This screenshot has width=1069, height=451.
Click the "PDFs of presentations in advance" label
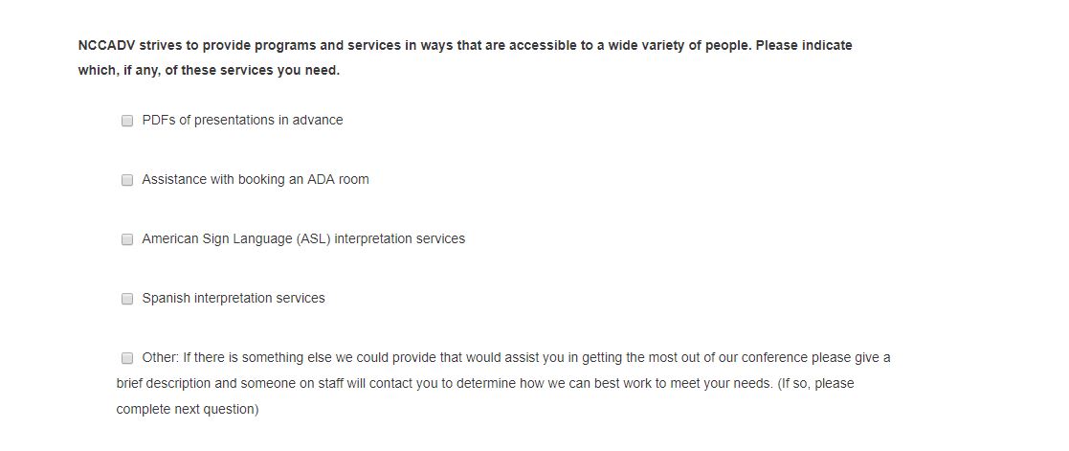pyautogui.click(x=242, y=121)
